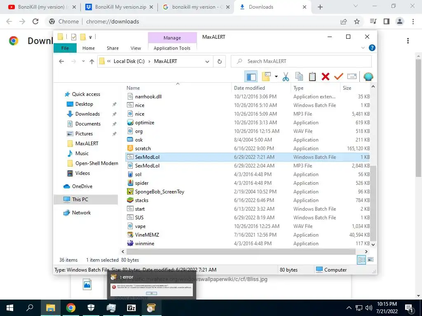Open Desktop in the navigation pane

[84, 104]
